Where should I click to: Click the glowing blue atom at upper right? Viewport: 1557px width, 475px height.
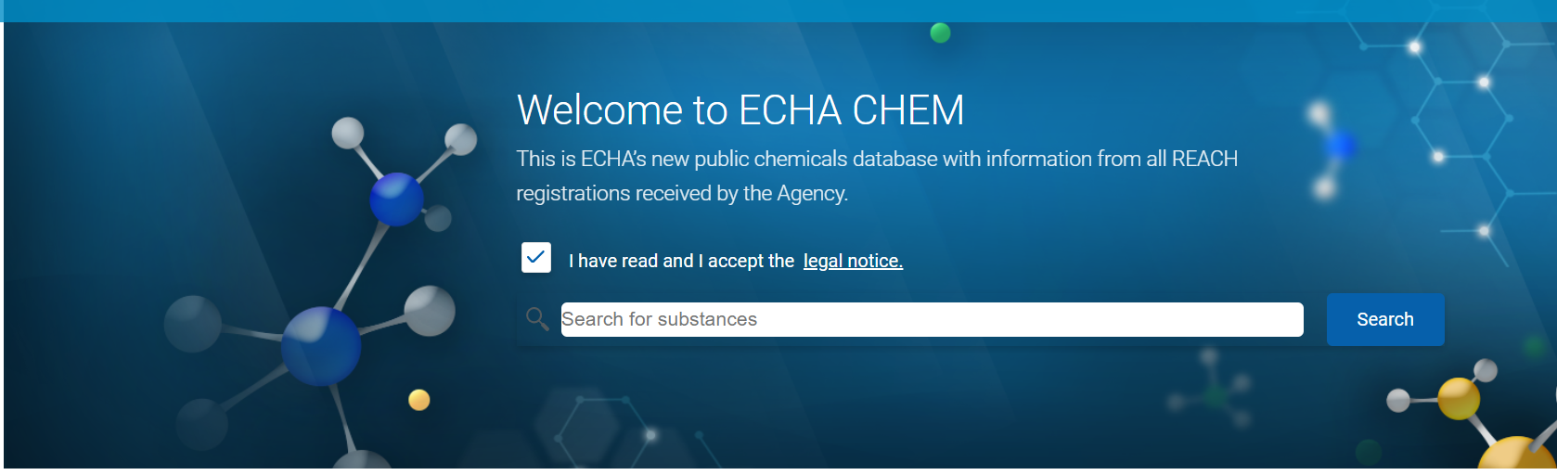click(x=1341, y=146)
